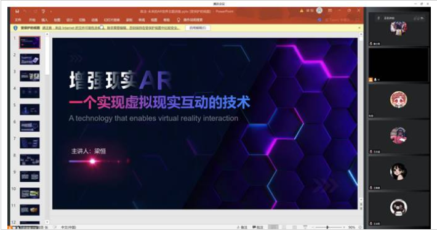Image resolution: width=437 pixels, height=231 pixels.
Task: Click the Comments icon in status bar
Action: coord(258,227)
